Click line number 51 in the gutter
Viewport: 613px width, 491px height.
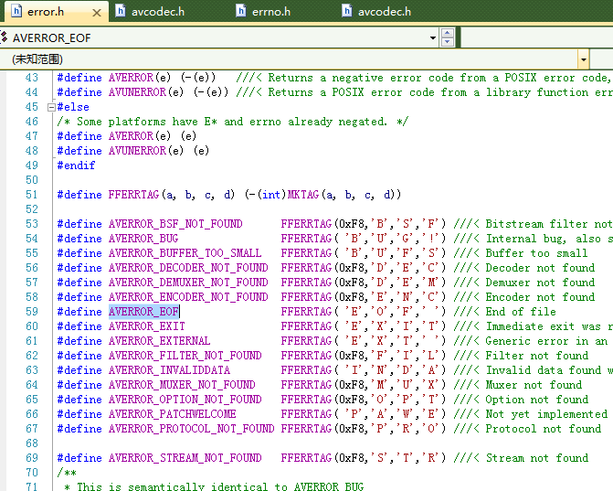32,195
